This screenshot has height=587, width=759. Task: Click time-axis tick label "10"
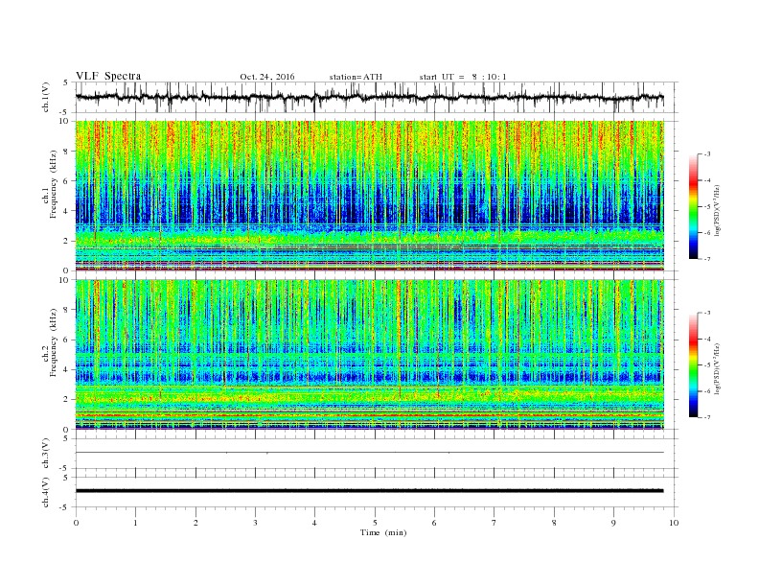(674, 523)
